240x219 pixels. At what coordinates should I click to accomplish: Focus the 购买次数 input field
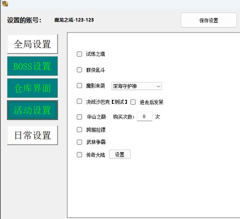144,117
